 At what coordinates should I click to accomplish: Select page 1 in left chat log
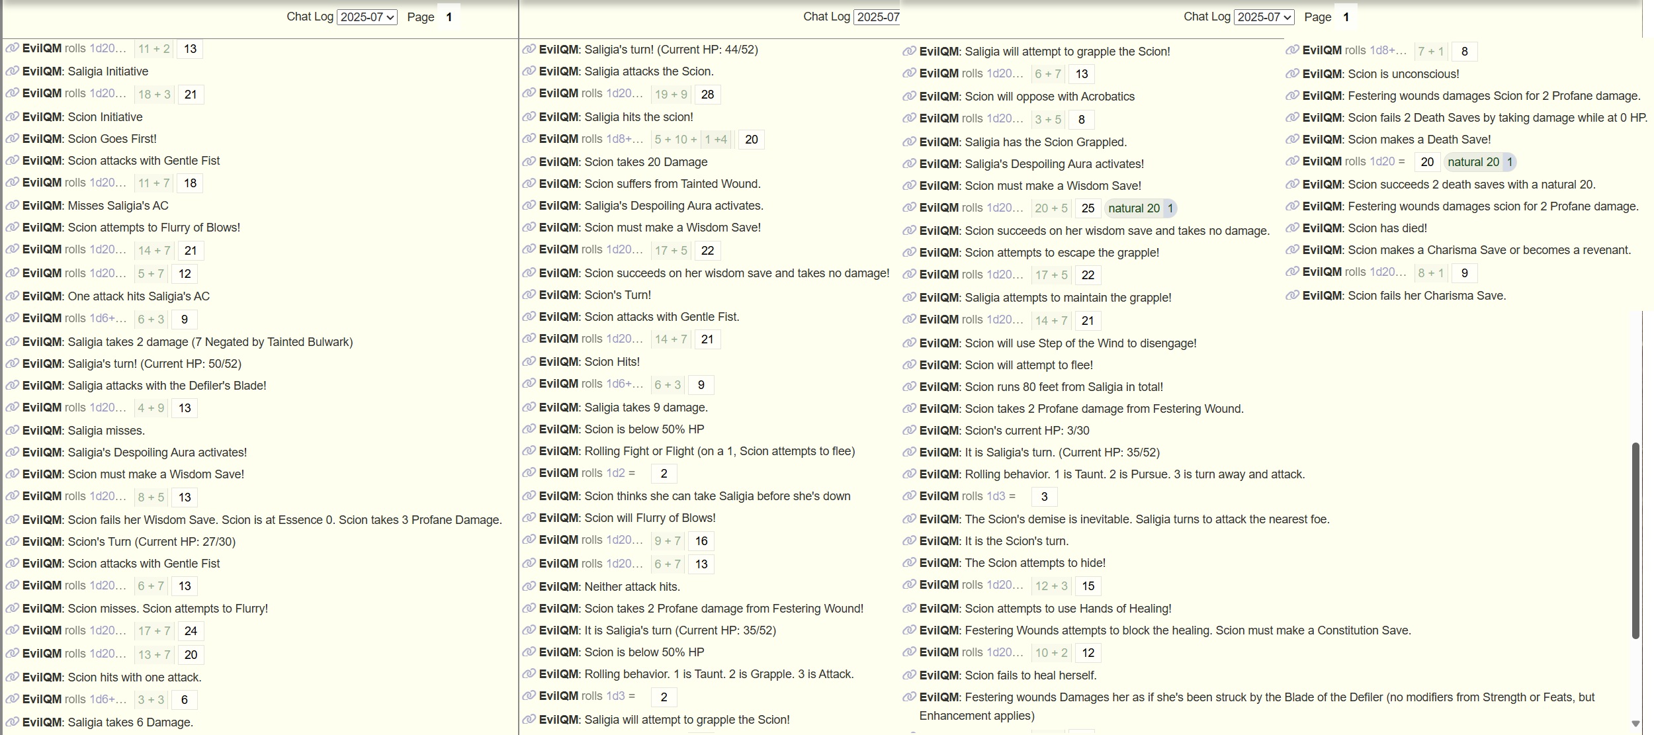449,17
